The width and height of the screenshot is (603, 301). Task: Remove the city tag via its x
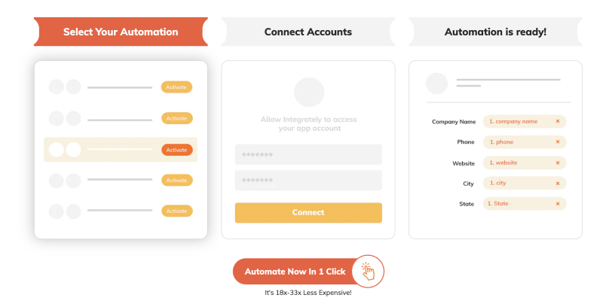pos(558,183)
